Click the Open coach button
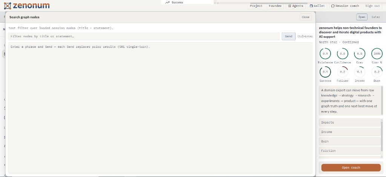The height and width of the screenshot is (177, 386). (x=351, y=168)
